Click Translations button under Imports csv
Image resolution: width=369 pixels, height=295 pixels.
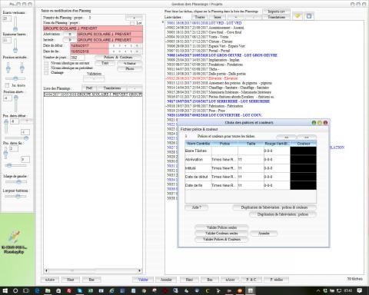click(x=276, y=17)
